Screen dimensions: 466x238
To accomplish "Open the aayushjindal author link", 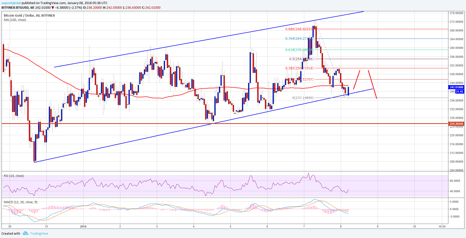I will (x=11, y=3).
